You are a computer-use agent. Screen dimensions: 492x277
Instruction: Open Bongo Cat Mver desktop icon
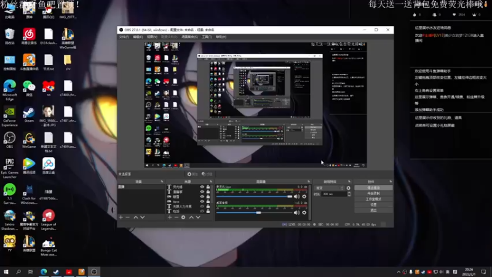pyautogui.click(x=49, y=246)
